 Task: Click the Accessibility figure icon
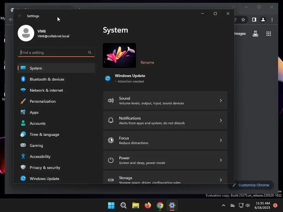coord(23,156)
